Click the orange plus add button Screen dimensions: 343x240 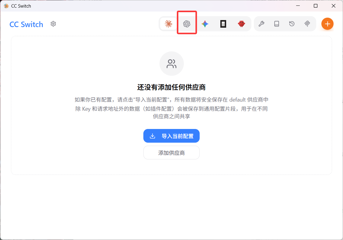327,24
